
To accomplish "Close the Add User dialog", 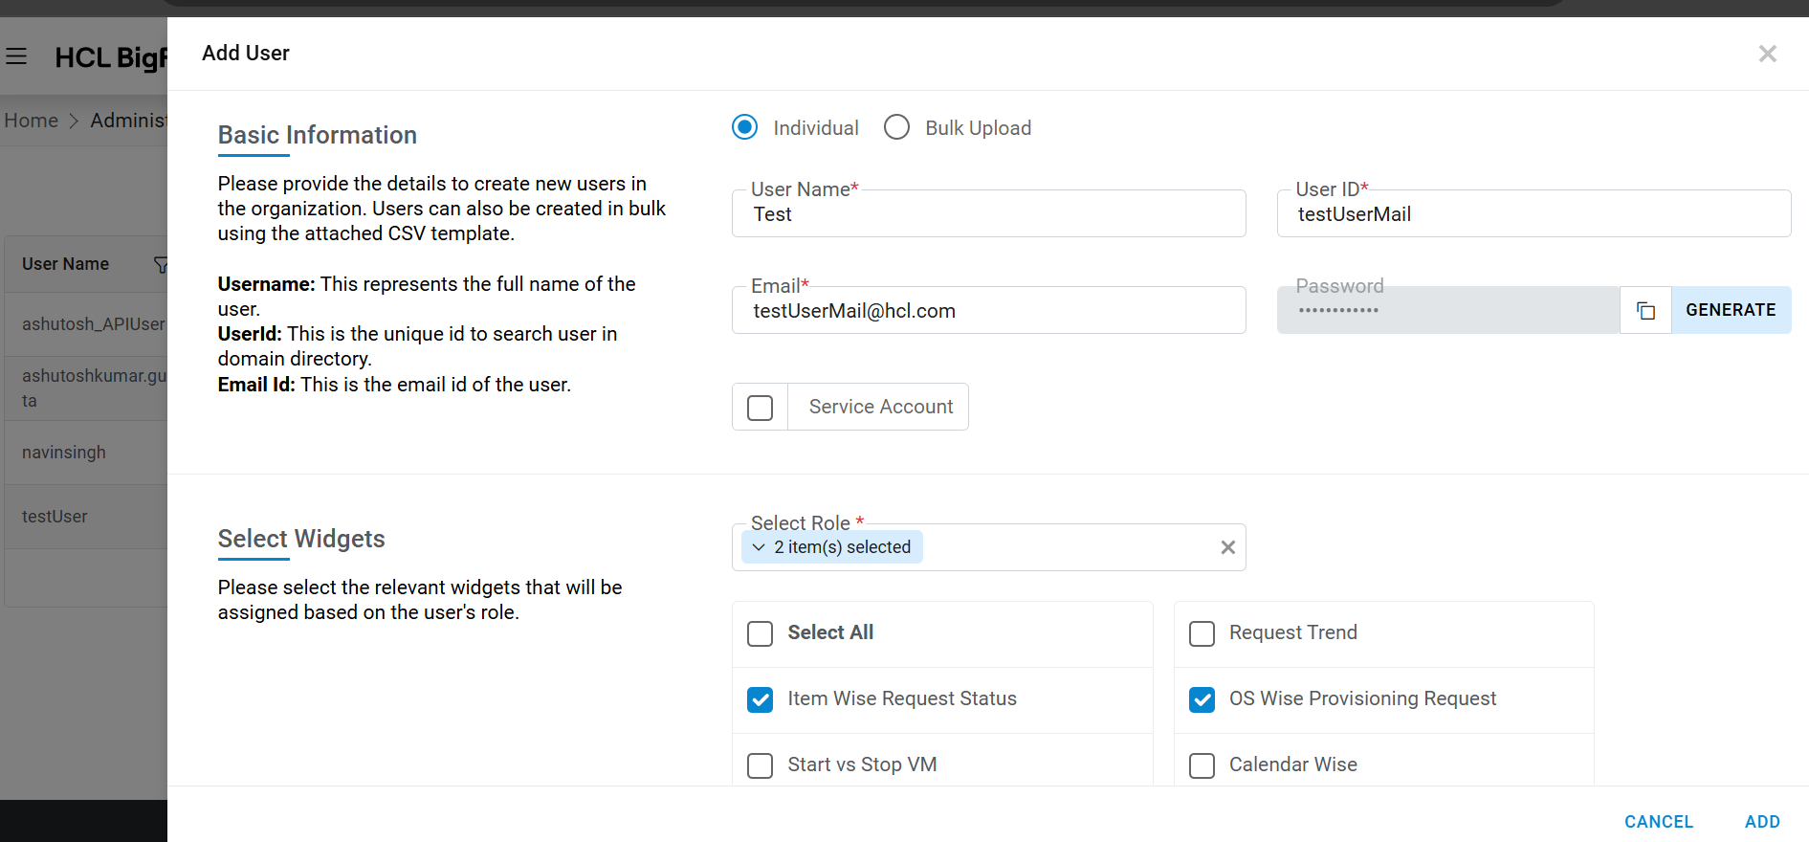I will coord(1767,55).
